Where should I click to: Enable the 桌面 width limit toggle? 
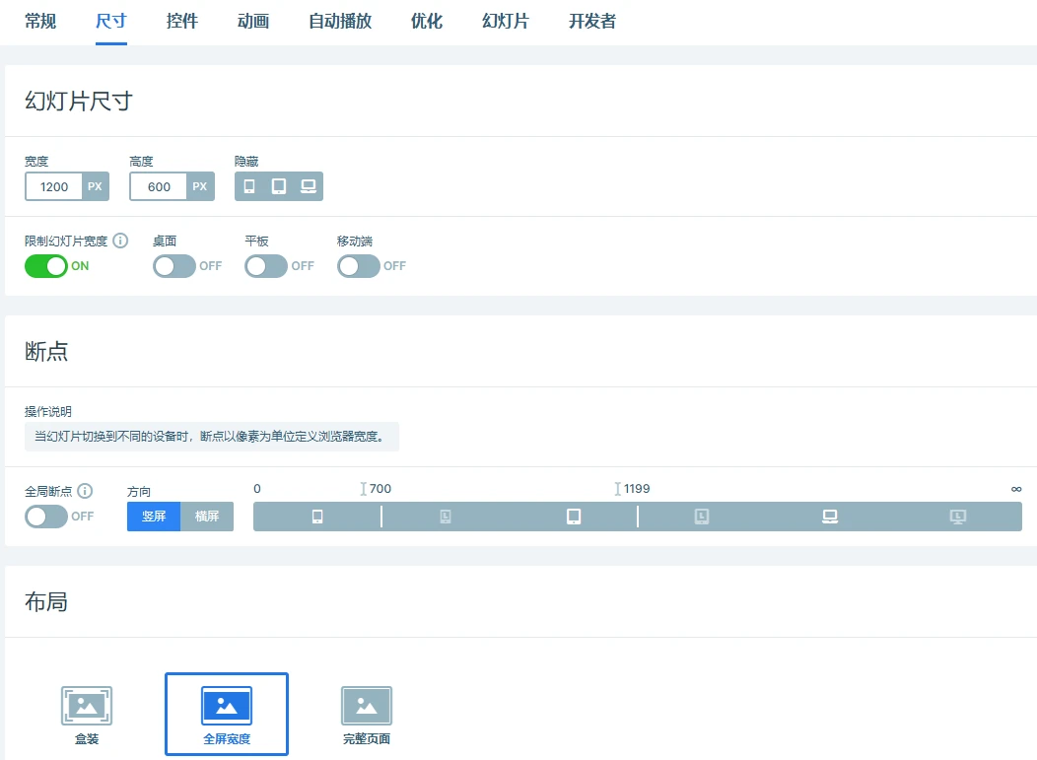(173, 266)
